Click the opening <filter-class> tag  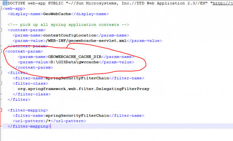pyautogui.click(x=30, y=83)
